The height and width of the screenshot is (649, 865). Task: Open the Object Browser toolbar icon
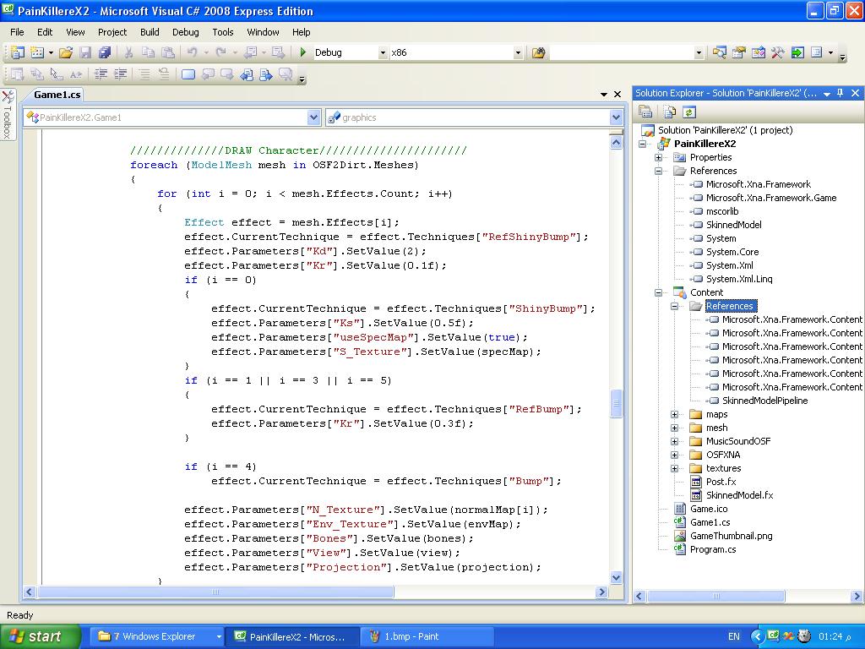point(759,52)
